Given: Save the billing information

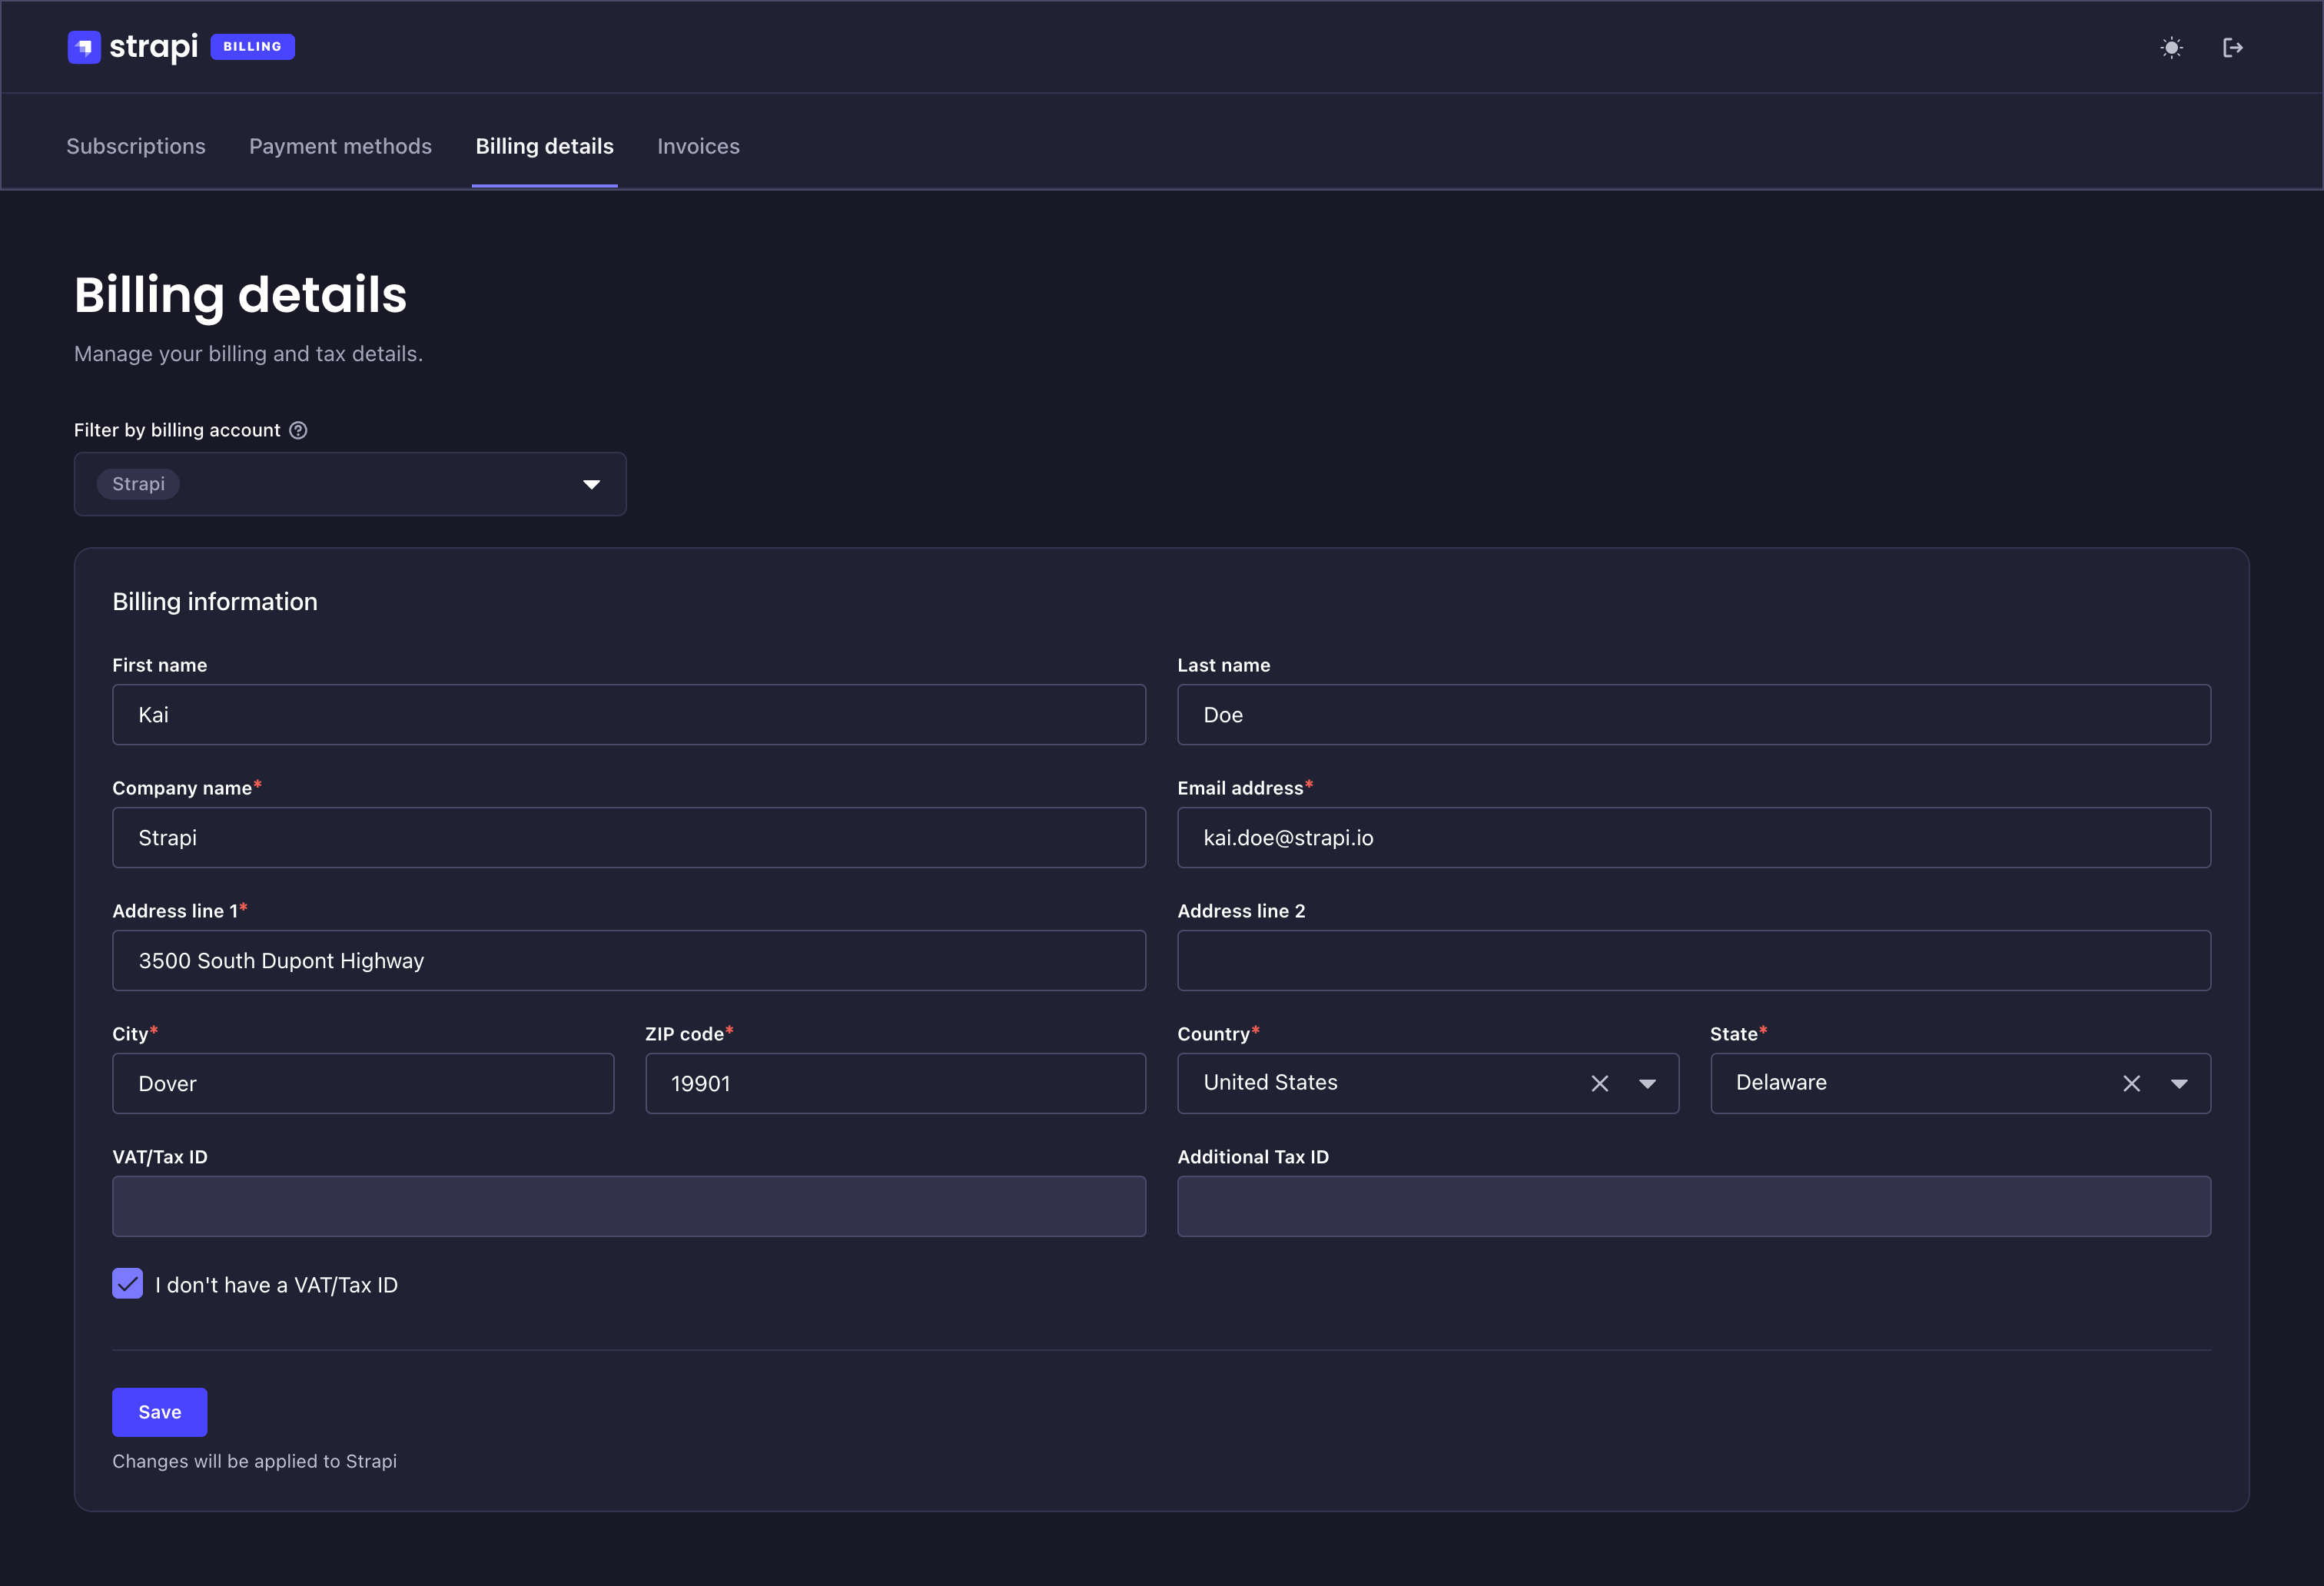Looking at the screenshot, I should click(x=159, y=1411).
